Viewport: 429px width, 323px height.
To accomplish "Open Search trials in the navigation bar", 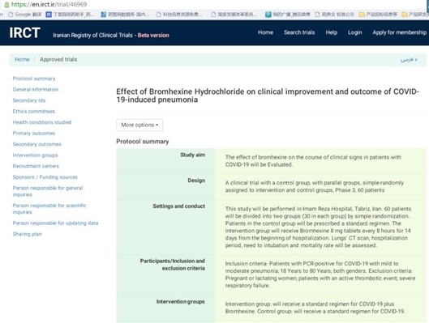I will click(x=299, y=32).
